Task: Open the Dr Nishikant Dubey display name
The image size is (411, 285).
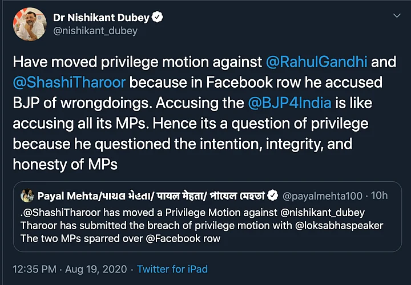Action: click(101, 17)
